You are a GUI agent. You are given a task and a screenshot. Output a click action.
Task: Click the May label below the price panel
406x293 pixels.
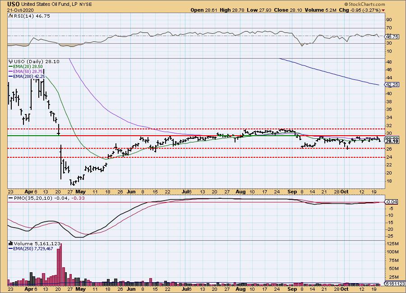pos(81,192)
